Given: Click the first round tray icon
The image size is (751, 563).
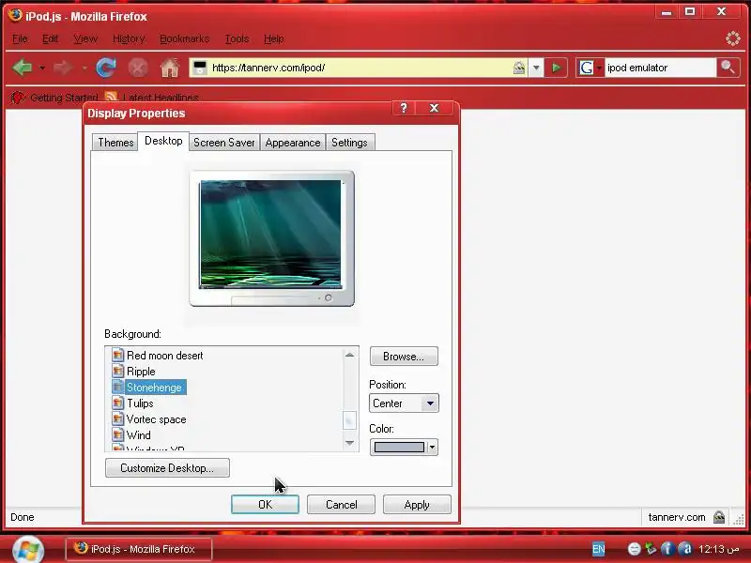Looking at the screenshot, I should click(x=635, y=549).
